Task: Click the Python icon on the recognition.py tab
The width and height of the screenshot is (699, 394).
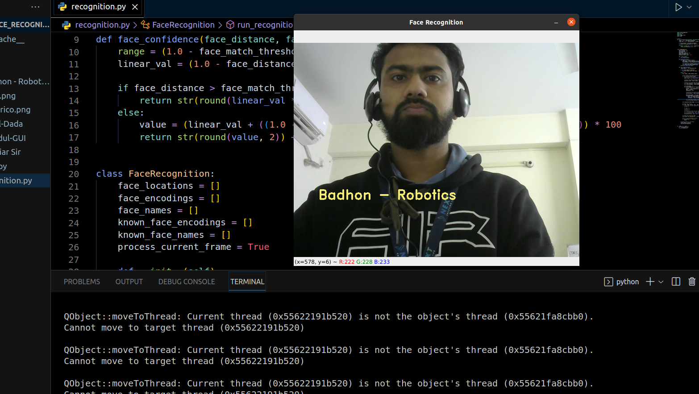Action: (61, 8)
